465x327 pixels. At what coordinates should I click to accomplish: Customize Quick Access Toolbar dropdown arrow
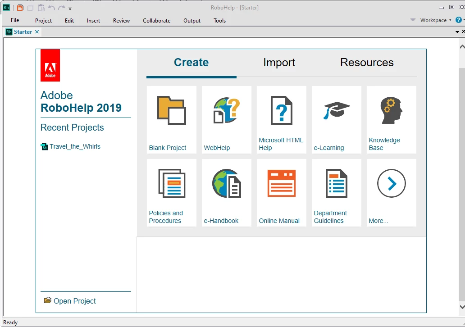[70, 8]
